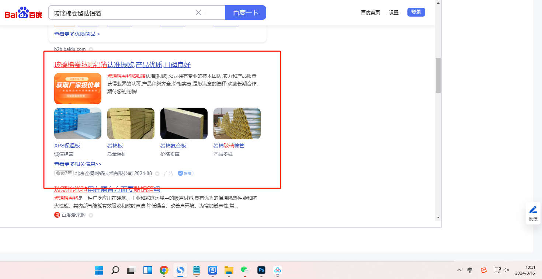This screenshot has width=542, height=279.
Task: Click the scrollbar up arrow
Action: click(438, 3)
